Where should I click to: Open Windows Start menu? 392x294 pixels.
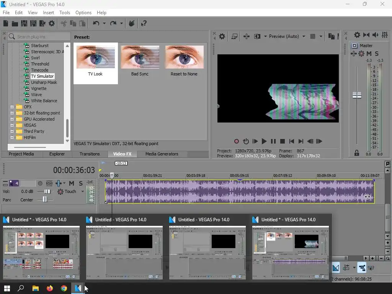coord(7,288)
